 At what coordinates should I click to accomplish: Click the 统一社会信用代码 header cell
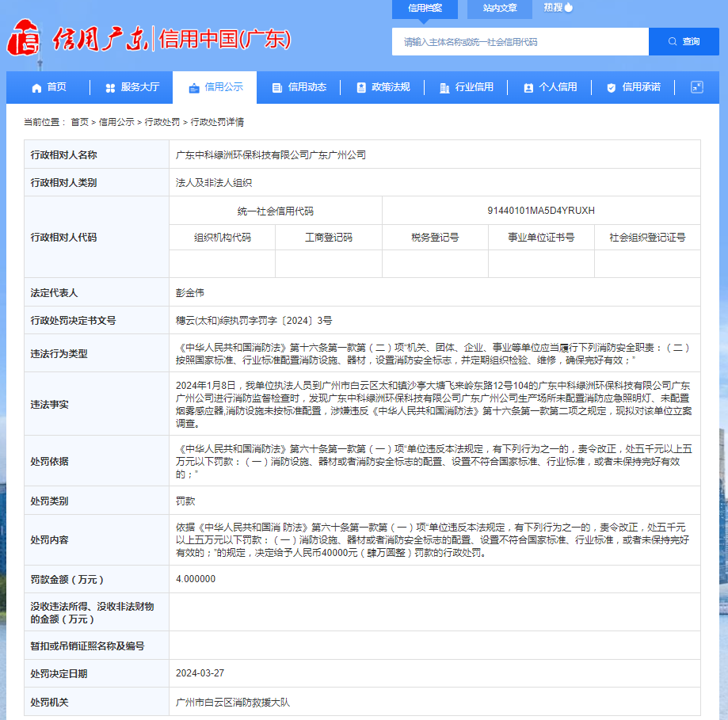coord(276,211)
